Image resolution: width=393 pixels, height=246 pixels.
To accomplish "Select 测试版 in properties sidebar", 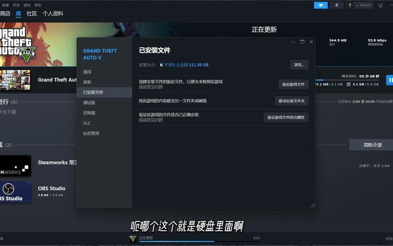I will pyautogui.click(x=104, y=103).
